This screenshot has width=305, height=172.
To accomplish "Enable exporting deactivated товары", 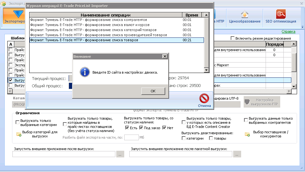I will click(x=211, y=138).
